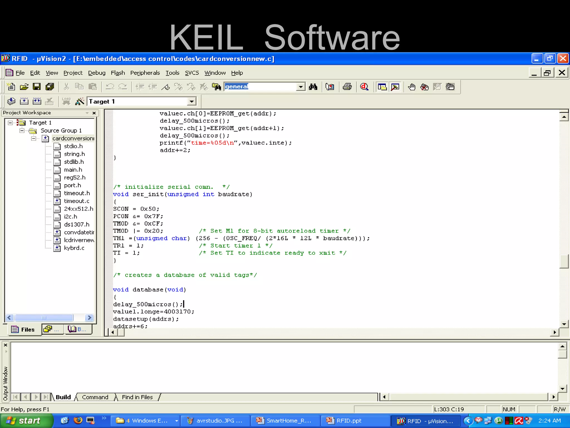Open the Project menu

point(73,73)
